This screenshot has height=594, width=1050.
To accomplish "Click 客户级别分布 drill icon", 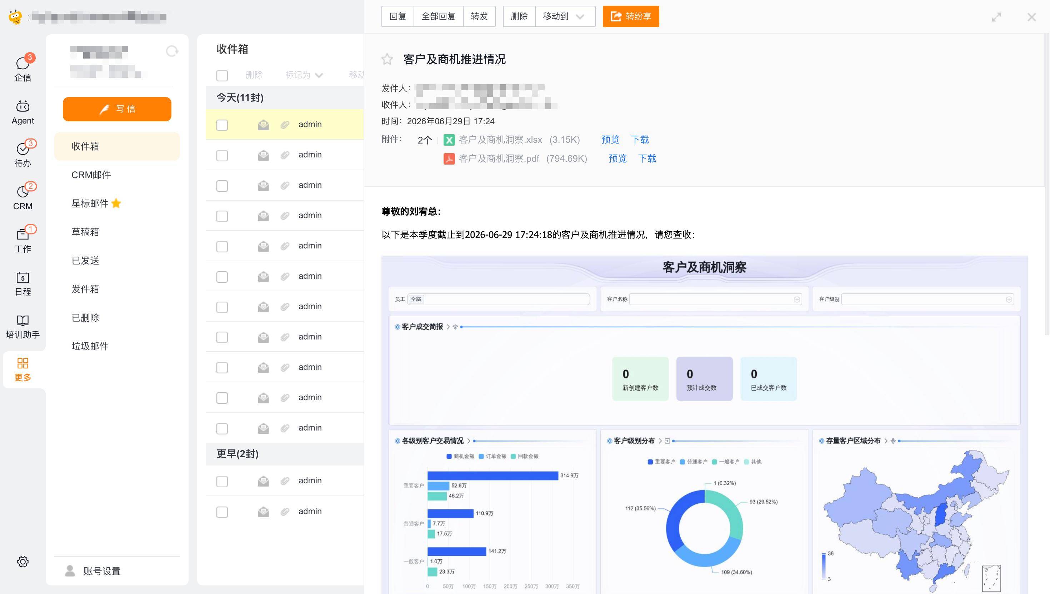I will 667,441.
